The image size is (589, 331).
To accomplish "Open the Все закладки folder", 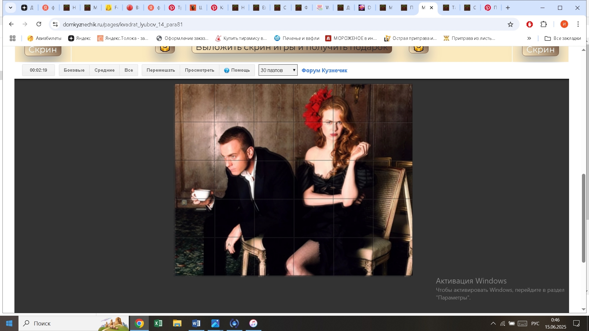I will click(x=563, y=38).
